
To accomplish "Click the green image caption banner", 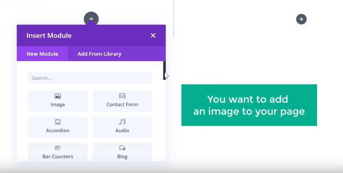I will 249,105.
